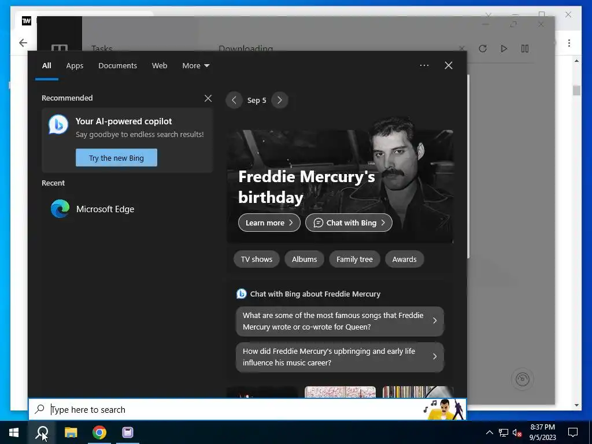The width and height of the screenshot is (592, 444).
Task: Click the play icon in background window
Action: (504, 49)
